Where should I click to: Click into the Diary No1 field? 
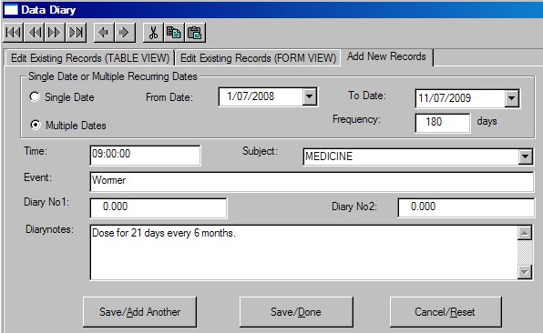[x=159, y=207]
